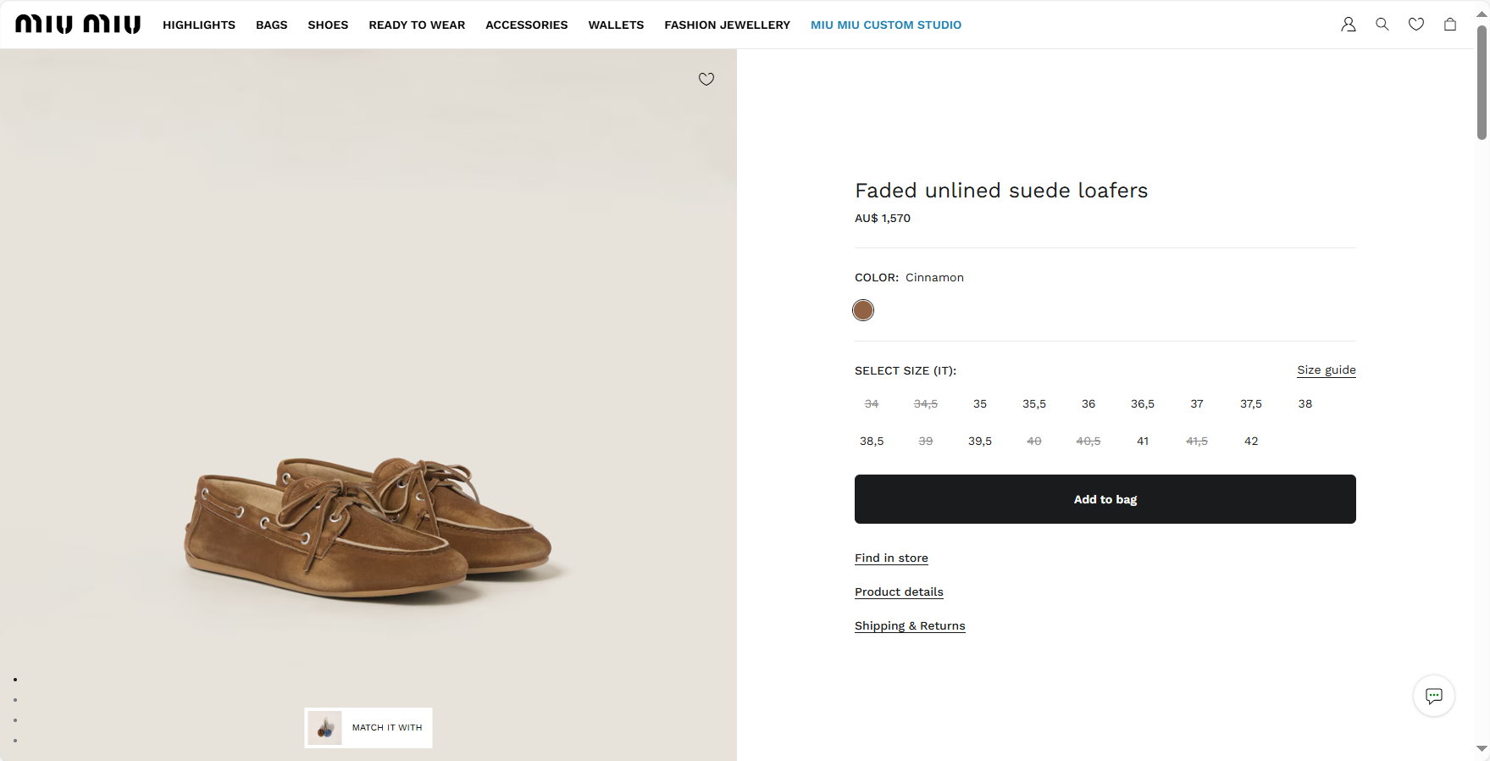Open wishlist heart in header

click(x=1415, y=25)
